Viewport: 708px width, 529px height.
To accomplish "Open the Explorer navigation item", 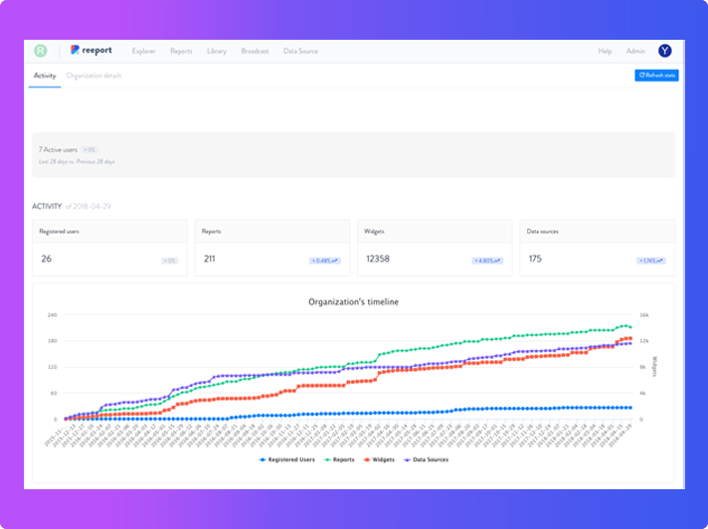I will (x=143, y=51).
